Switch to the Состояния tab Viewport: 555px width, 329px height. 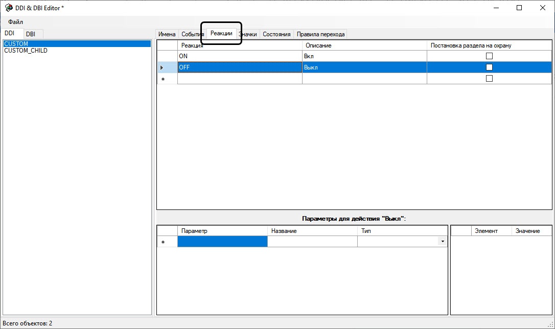coord(276,34)
